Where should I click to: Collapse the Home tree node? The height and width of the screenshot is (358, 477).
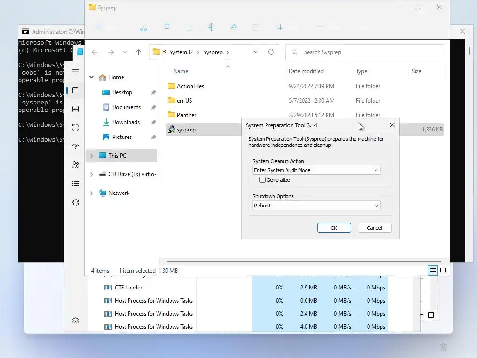[92, 77]
